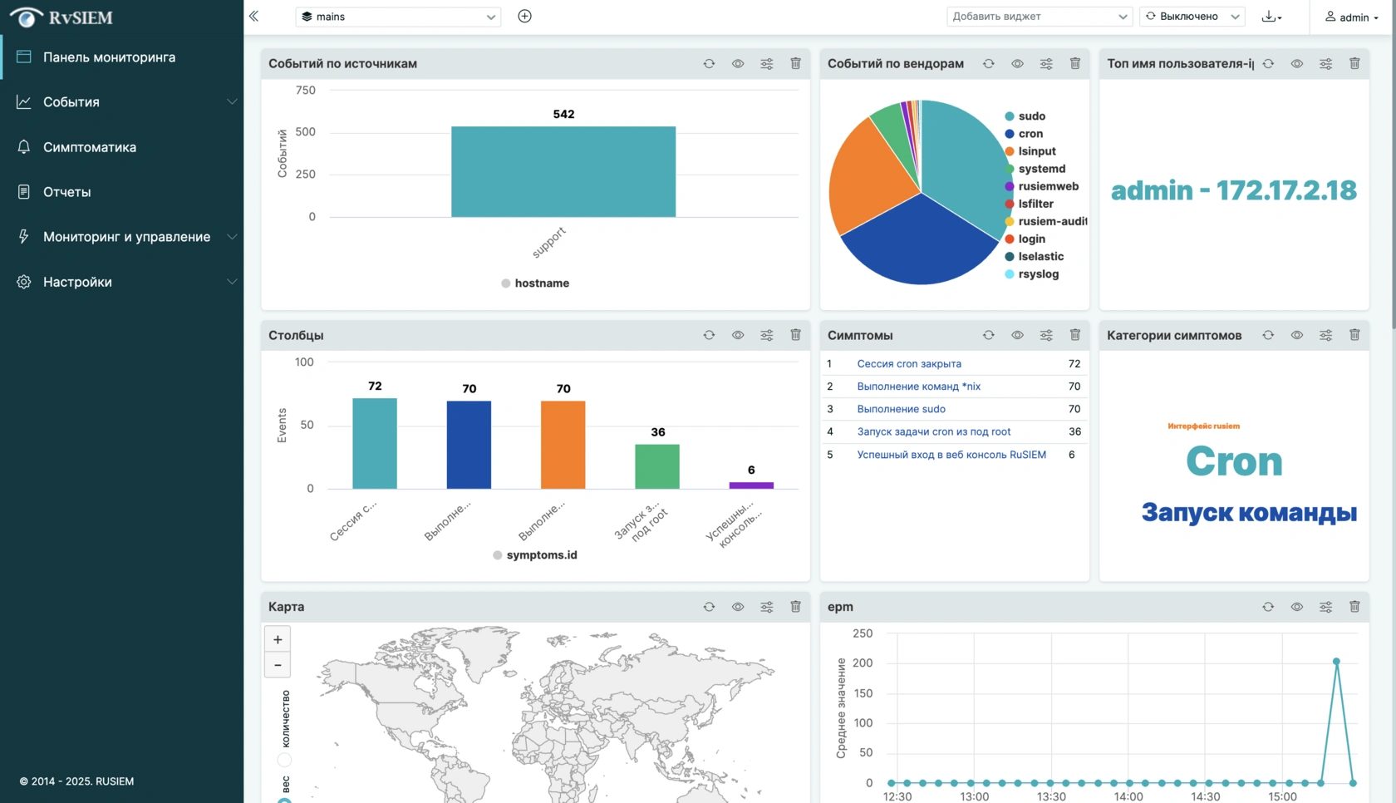Screen dimensions: 1396x803
Task: Expand the Настройки sidebar section
Action: point(122,282)
